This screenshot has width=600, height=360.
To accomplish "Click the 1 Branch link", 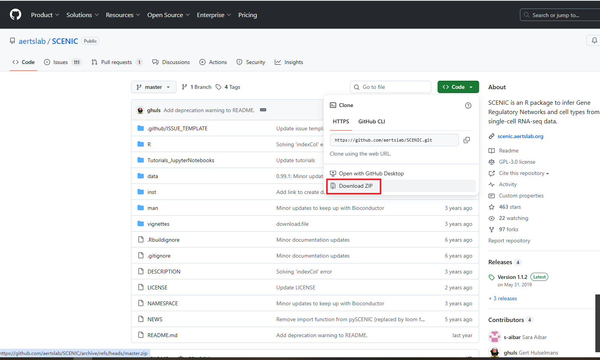I will 197,87.
